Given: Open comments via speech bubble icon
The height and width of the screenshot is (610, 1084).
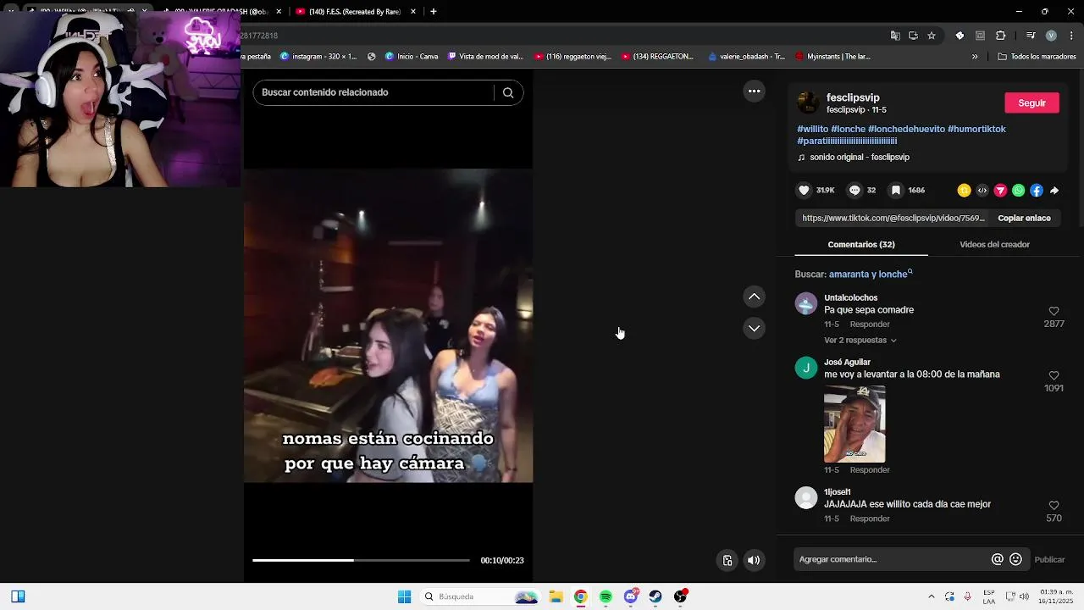Looking at the screenshot, I should tap(854, 191).
